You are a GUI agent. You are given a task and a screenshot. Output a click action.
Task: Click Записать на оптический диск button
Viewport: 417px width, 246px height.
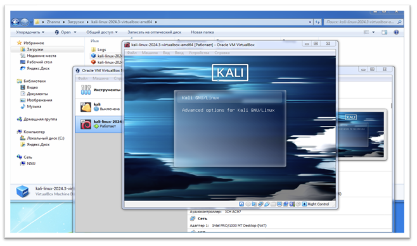click(154, 32)
